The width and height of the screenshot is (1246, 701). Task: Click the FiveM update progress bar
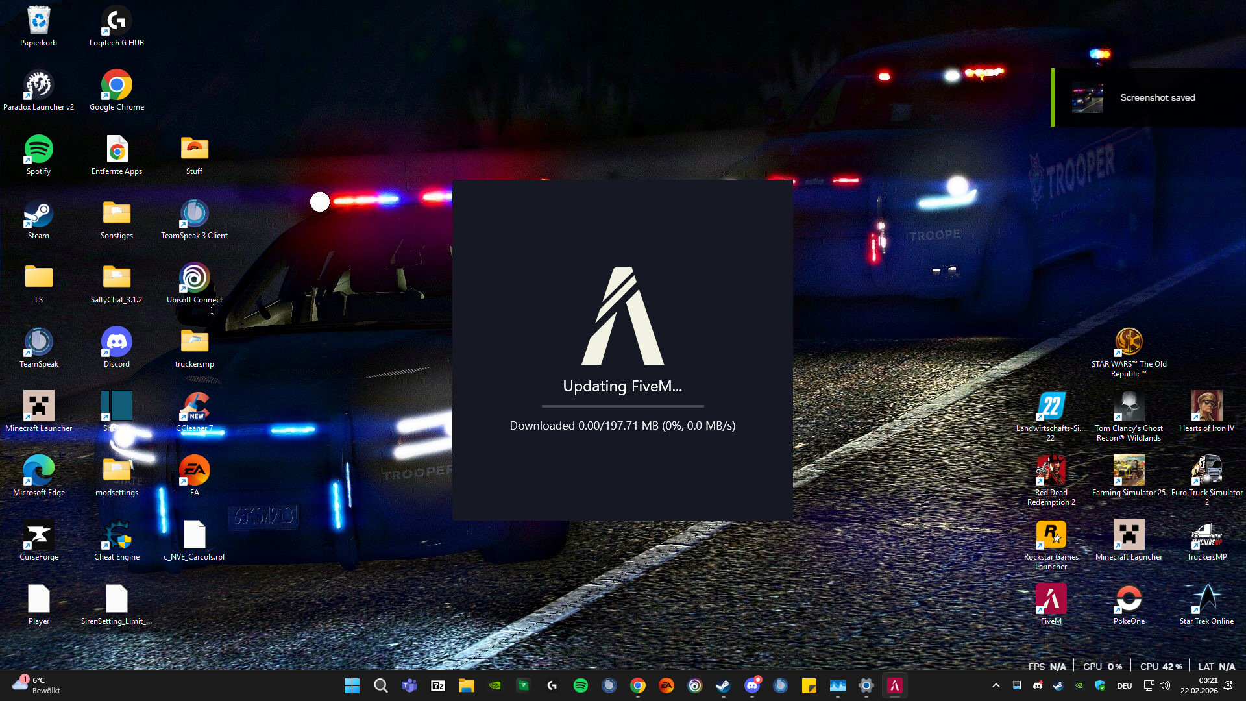pyautogui.click(x=622, y=406)
